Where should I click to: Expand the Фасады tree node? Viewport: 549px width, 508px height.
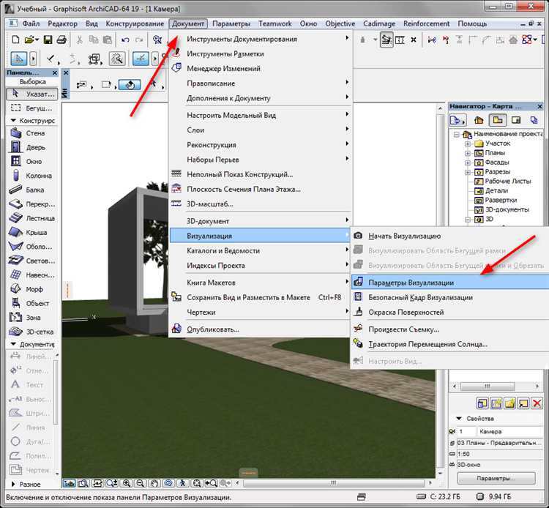[x=468, y=163]
